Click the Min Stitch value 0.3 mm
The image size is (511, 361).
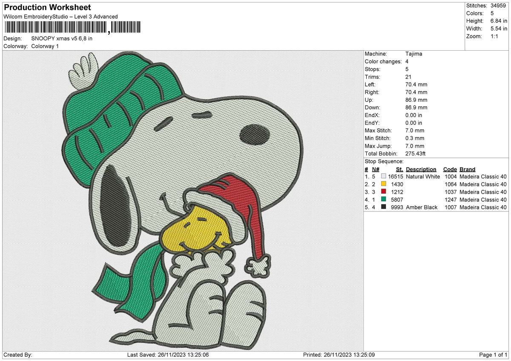(x=415, y=138)
